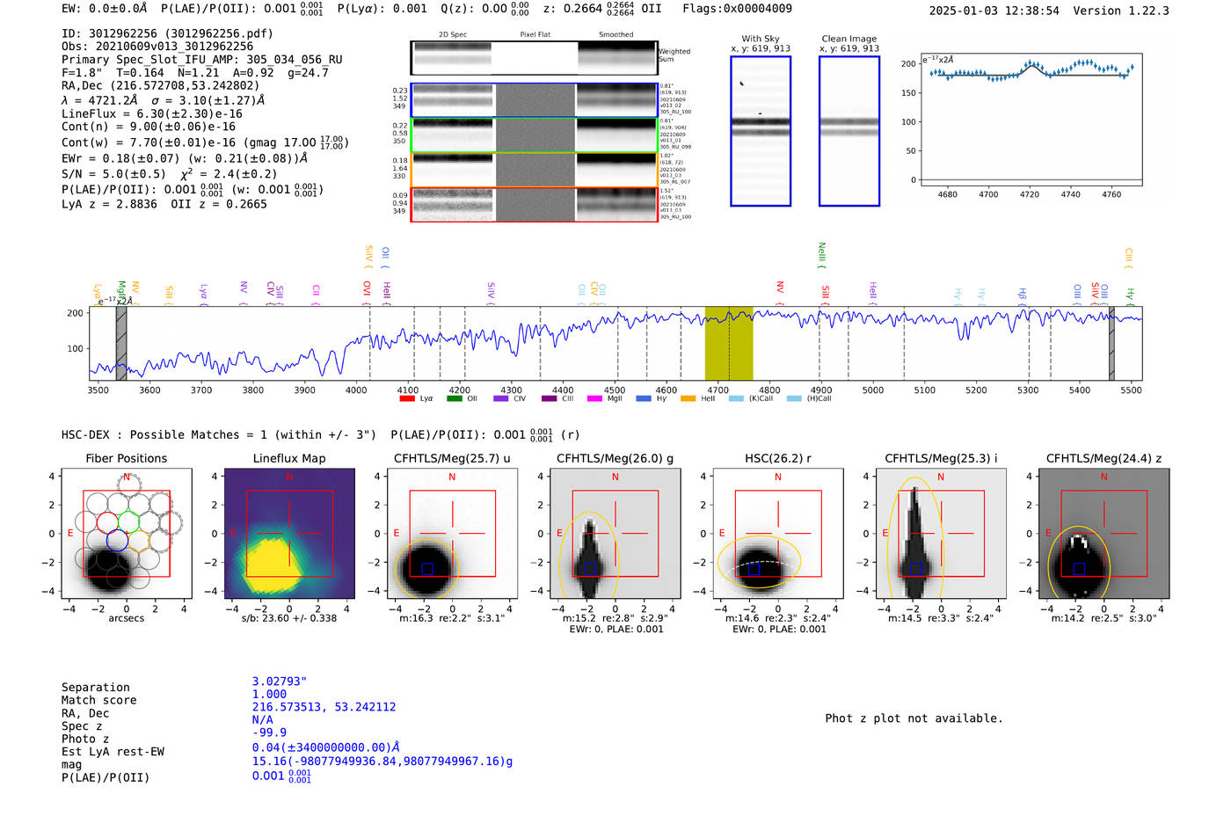Click the s/b: 23.60 +/- 0.338 caption

click(289, 618)
